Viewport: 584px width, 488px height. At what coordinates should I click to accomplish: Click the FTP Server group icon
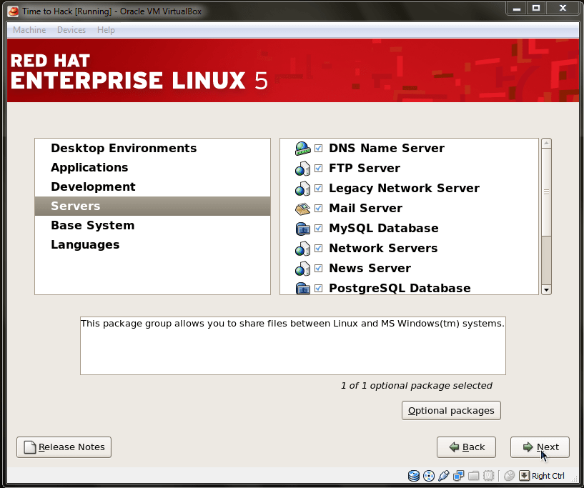tap(302, 168)
